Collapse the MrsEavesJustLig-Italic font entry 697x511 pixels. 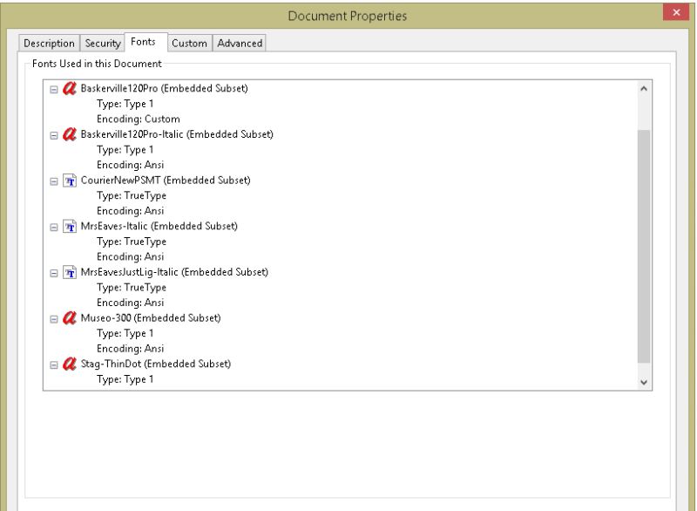click(54, 273)
